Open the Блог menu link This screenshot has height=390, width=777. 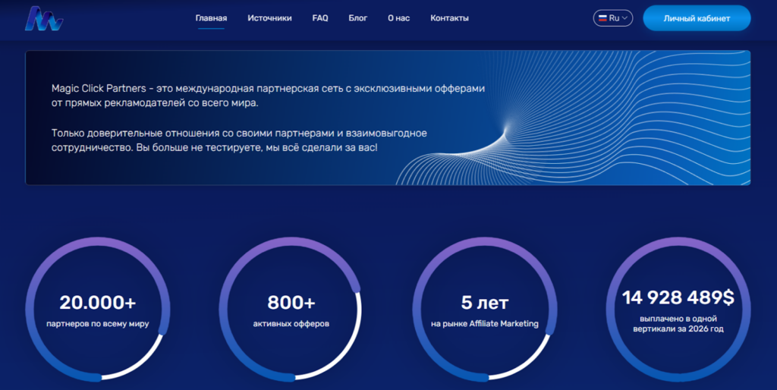coord(358,18)
